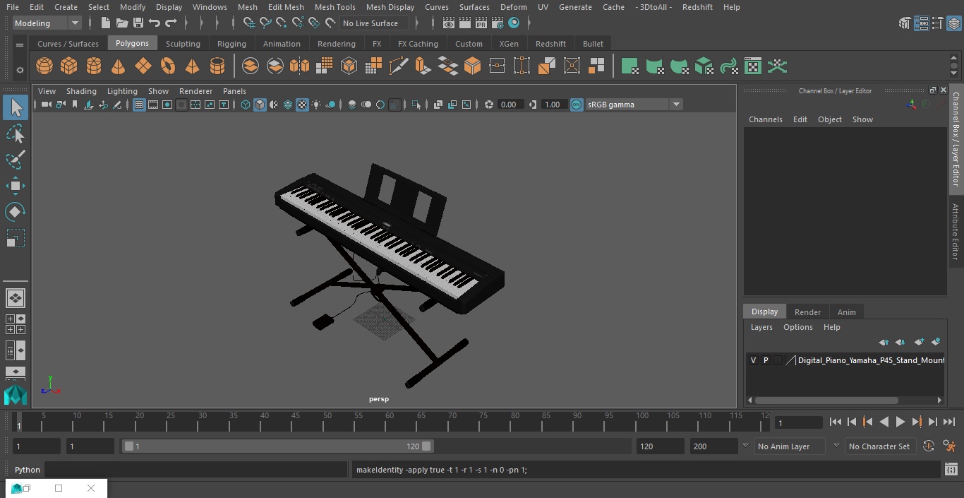Create a polygon sphere from the shelf

pos(44,66)
